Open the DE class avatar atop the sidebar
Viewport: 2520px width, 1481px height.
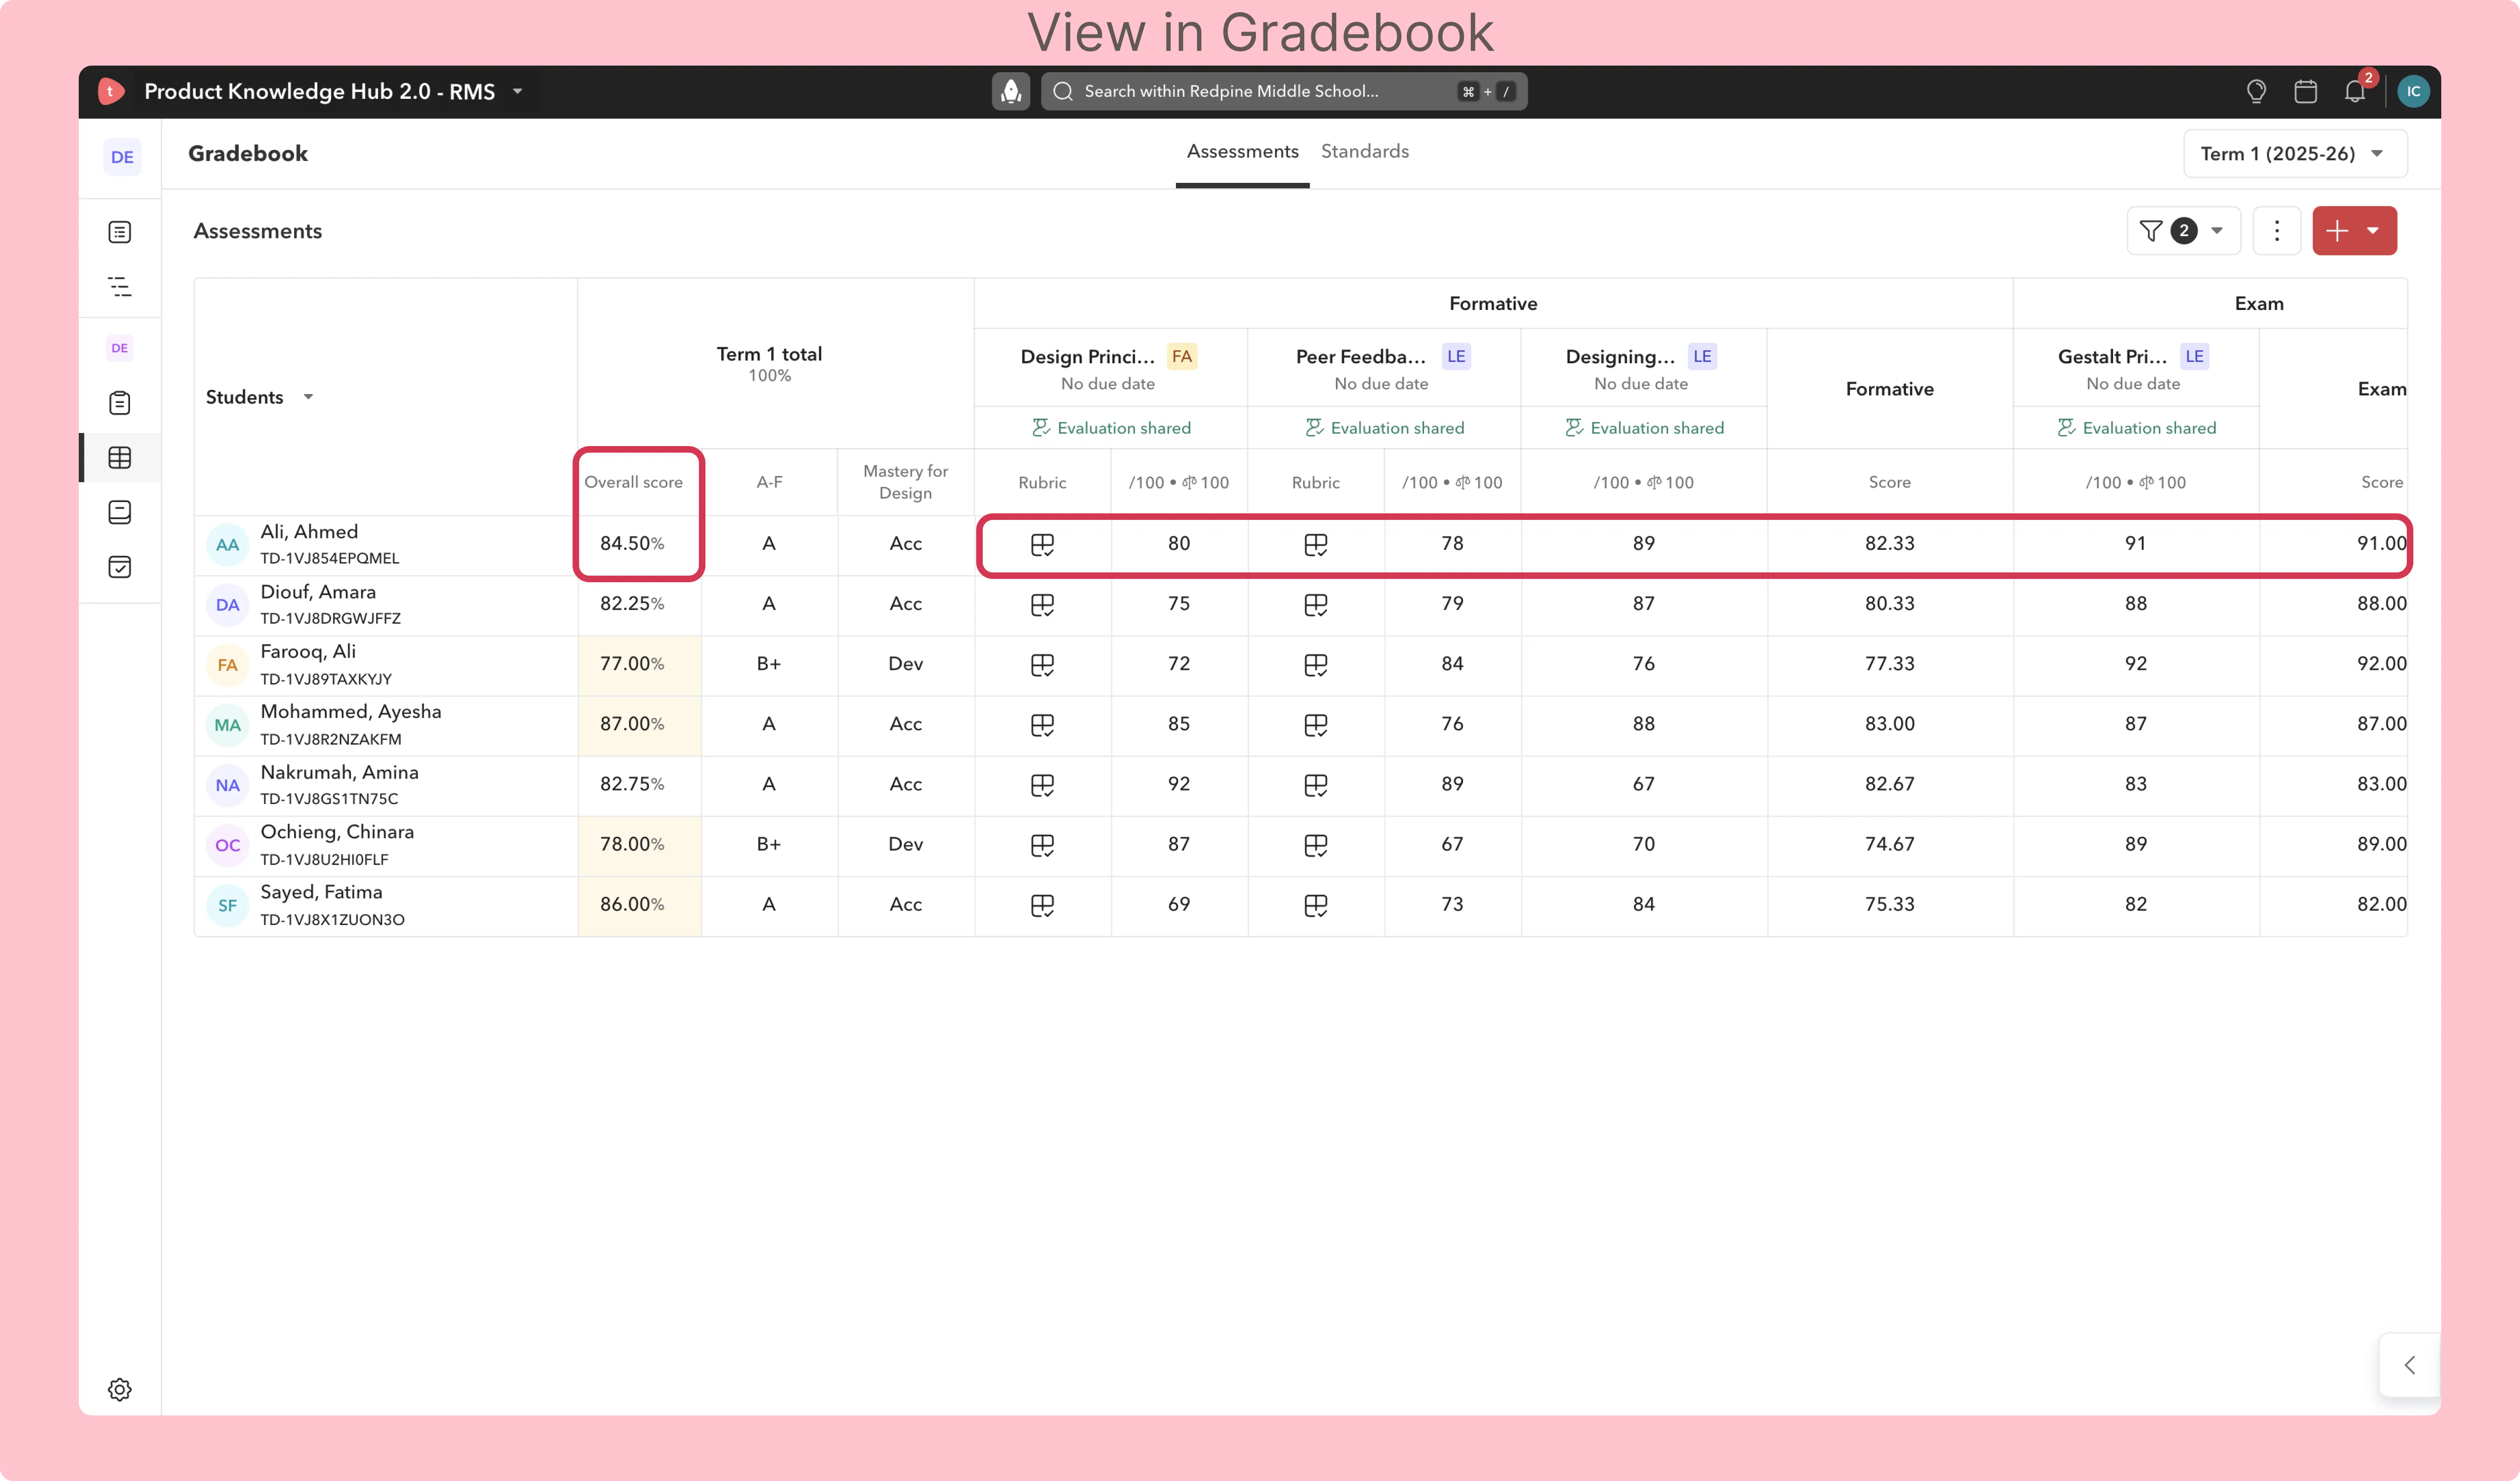pyautogui.click(x=122, y=157)
